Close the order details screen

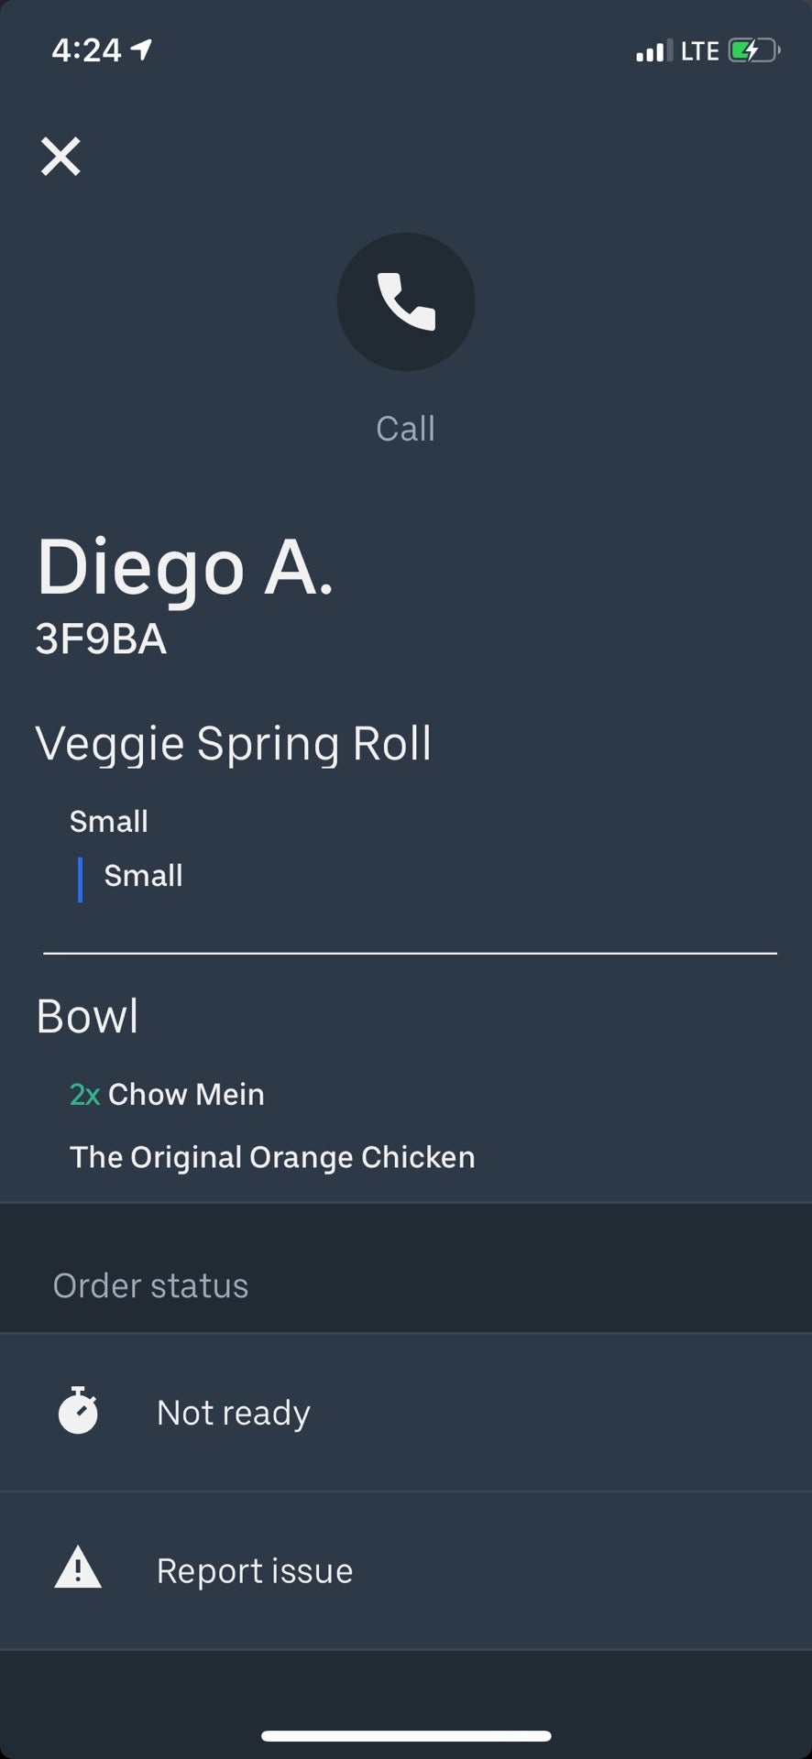[x=60, y=156]
